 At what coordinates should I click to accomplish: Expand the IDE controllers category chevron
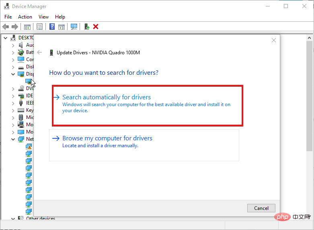[13, 96]
